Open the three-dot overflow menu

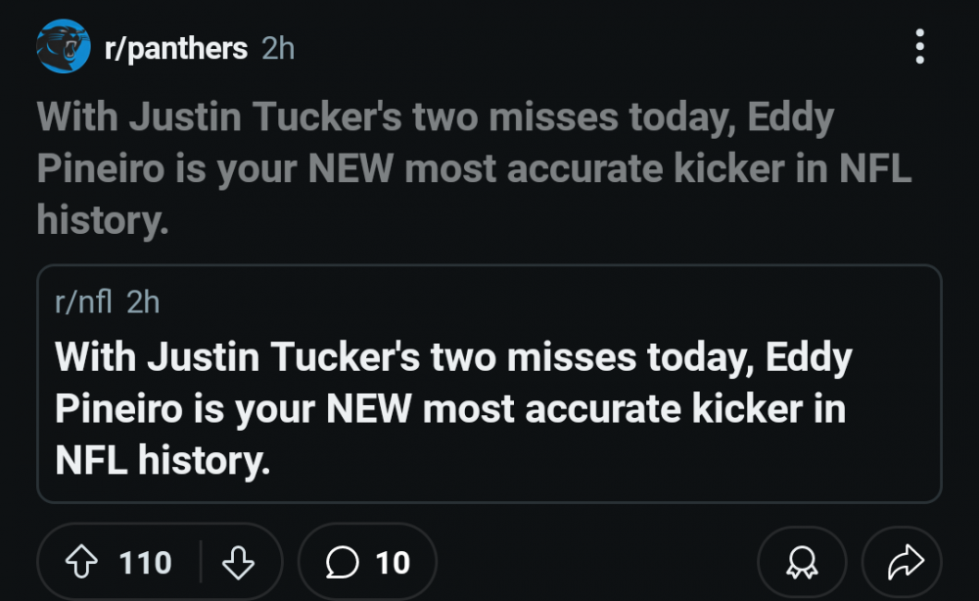(919, 45)
